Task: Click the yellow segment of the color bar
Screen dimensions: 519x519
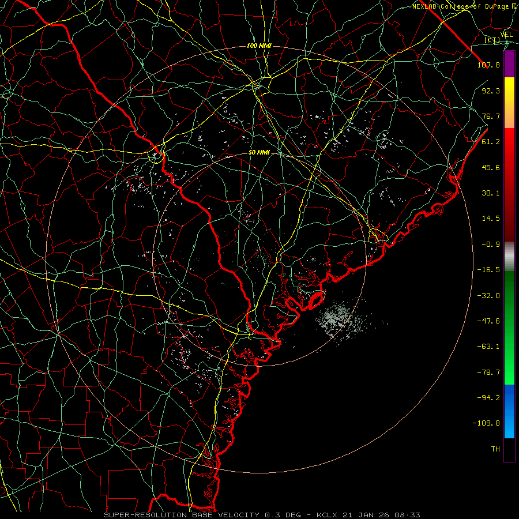Action: coord(509,103)
